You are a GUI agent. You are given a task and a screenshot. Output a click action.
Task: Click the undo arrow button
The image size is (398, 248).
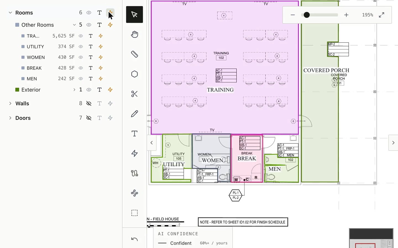pos(134,239)
